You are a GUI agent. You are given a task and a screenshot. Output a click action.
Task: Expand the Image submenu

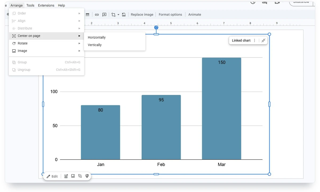pos(46,51)
